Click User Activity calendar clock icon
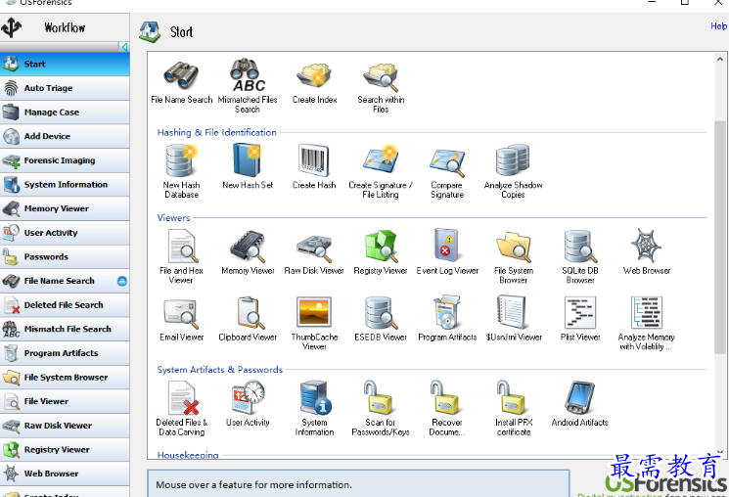The image size is (729, 497). [248, 397]
